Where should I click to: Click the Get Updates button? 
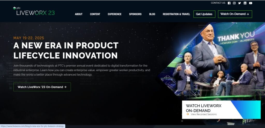pos(204,14)
